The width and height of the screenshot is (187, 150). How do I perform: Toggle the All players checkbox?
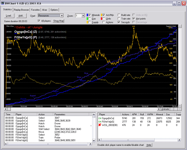pos(39,21)
